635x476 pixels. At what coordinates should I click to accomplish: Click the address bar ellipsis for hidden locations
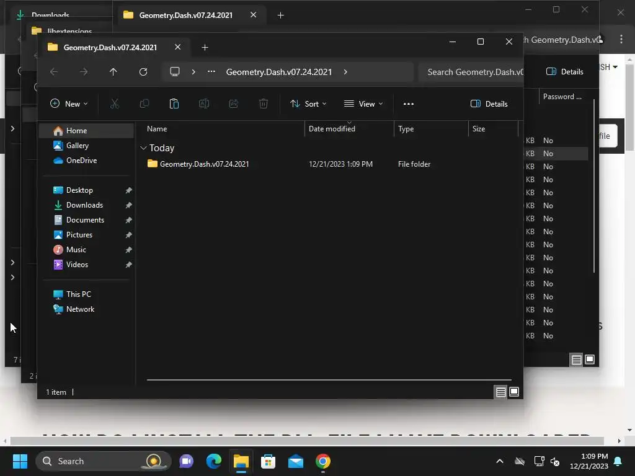[211, 72]
